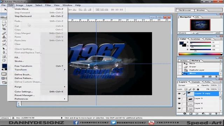Image resolution: width=224 pixels, height=126 pixels.
Task: Click the Create new layer icon
Action: 210,113
